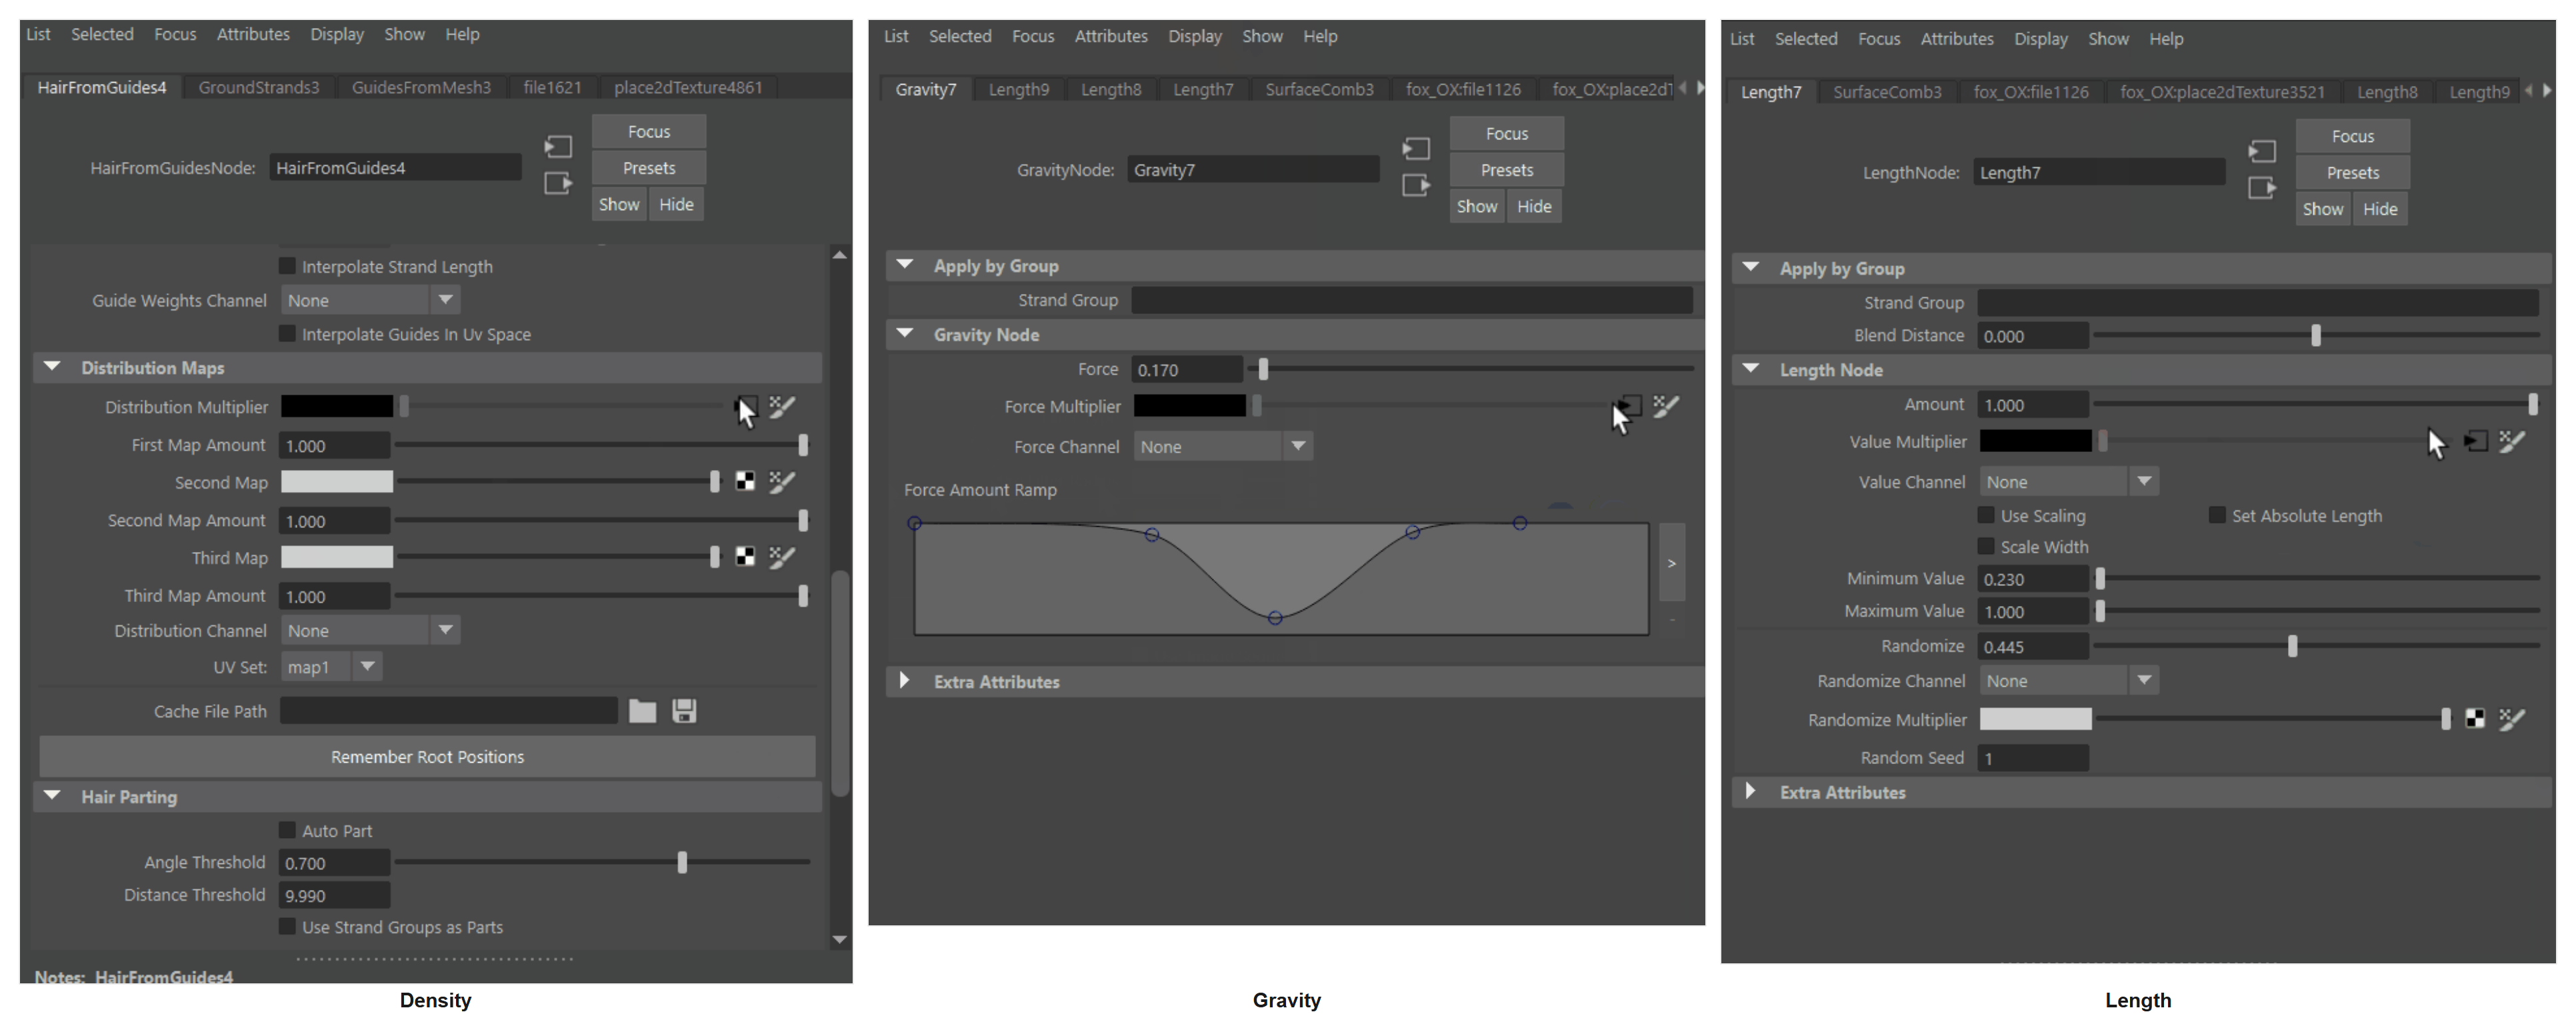Image resolution: width=2576 pixels, height=1026 pixels.
Task: Click the paint brush icon beside Third Map
Action: pos(782,557)
